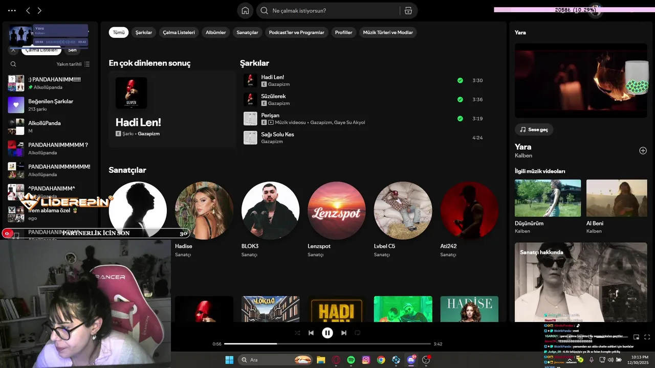
Task: Pause the current song
Action: point(327,333)
